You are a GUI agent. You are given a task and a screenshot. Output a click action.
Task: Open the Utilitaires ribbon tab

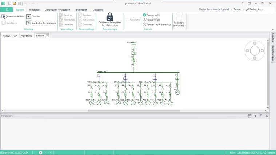coord(97,9)
